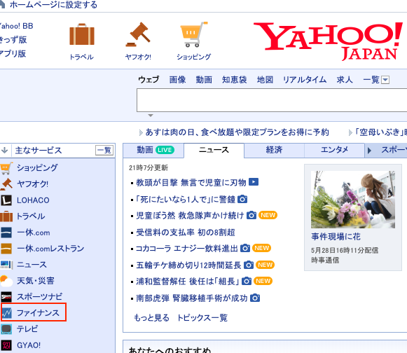Open the 事件現場に花 caption link
This screenshot has width=407, height=353.
point(336,237)
